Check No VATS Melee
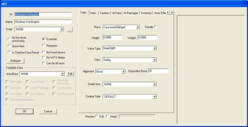 (x=44, y=58)
